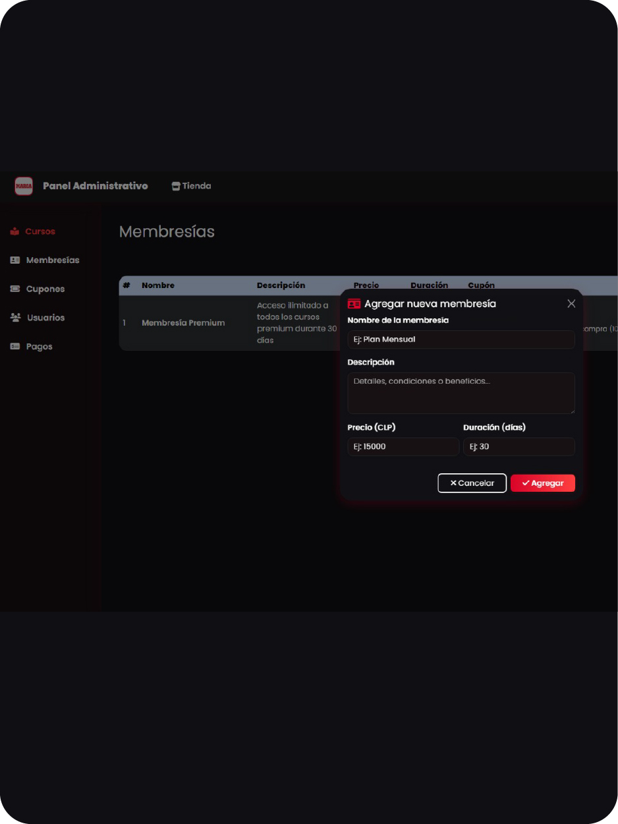The width and height of the screenshot is (618, 824).
Task: Click the Descripción column header in table
Action: pos(281,285)
